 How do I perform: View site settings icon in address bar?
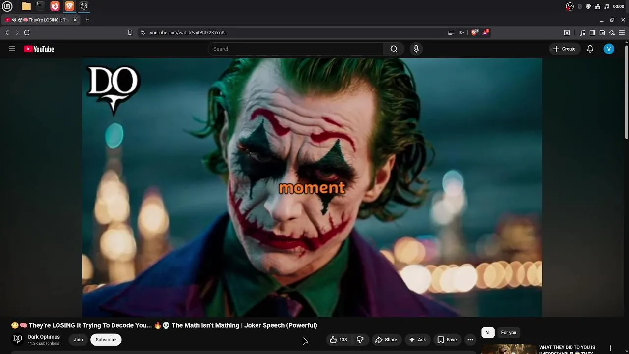[x=143, y=33]
